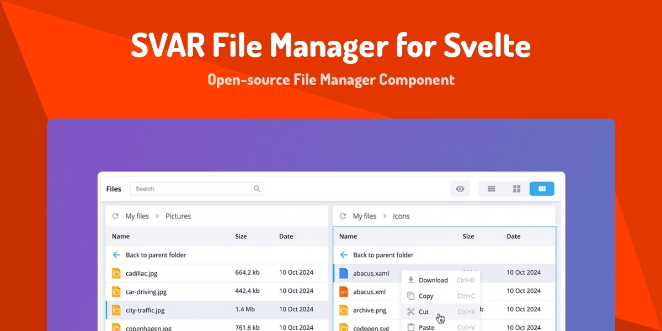
Task: Click the search magnifier icon
Action: point(257,189)
